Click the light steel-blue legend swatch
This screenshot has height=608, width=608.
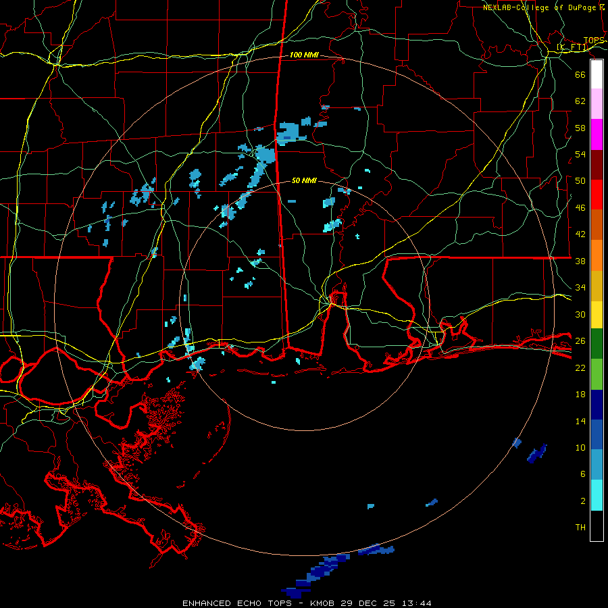pos(597,465)
